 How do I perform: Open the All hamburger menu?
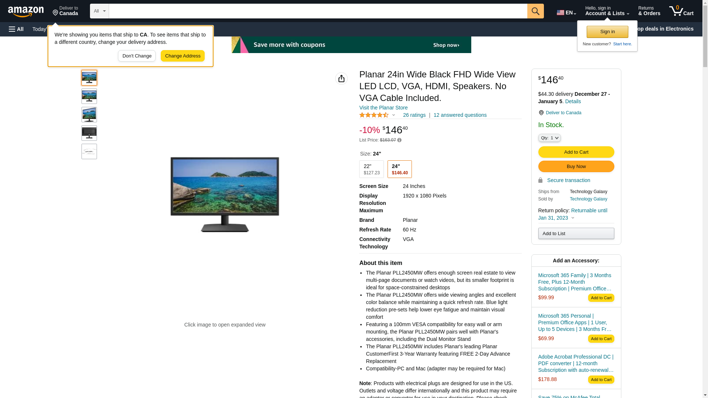tap(16, 29)
